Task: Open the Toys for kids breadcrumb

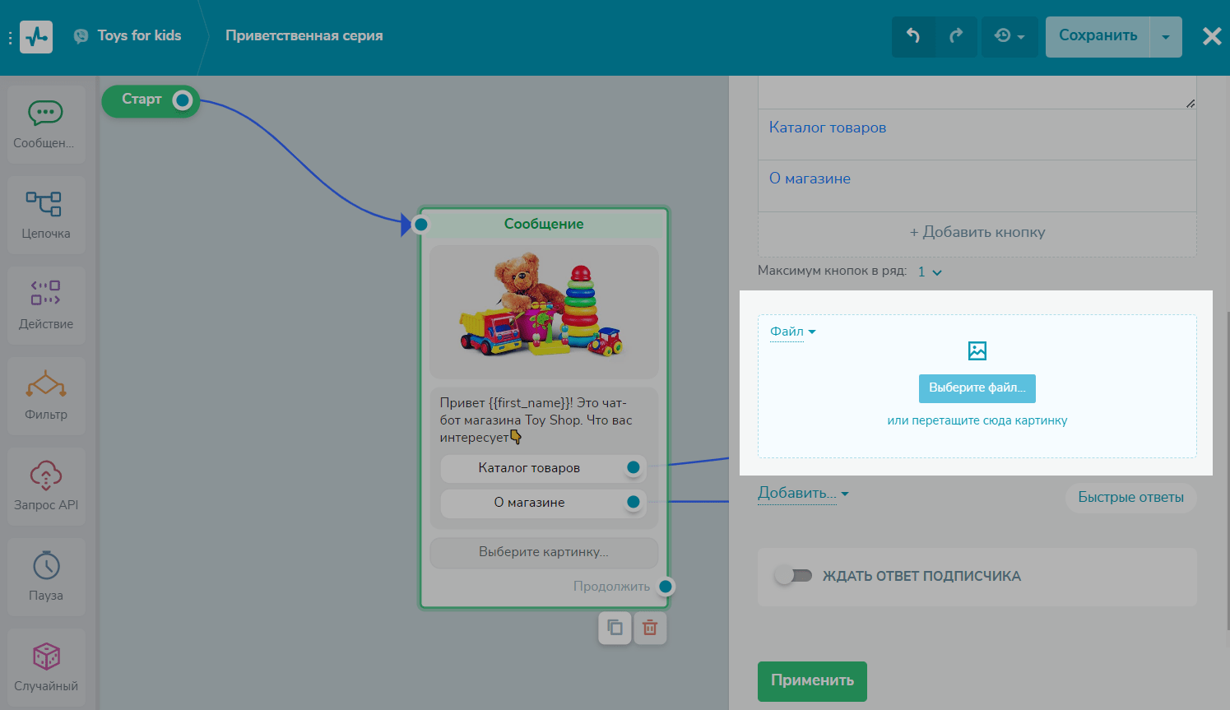Action: 138,35
